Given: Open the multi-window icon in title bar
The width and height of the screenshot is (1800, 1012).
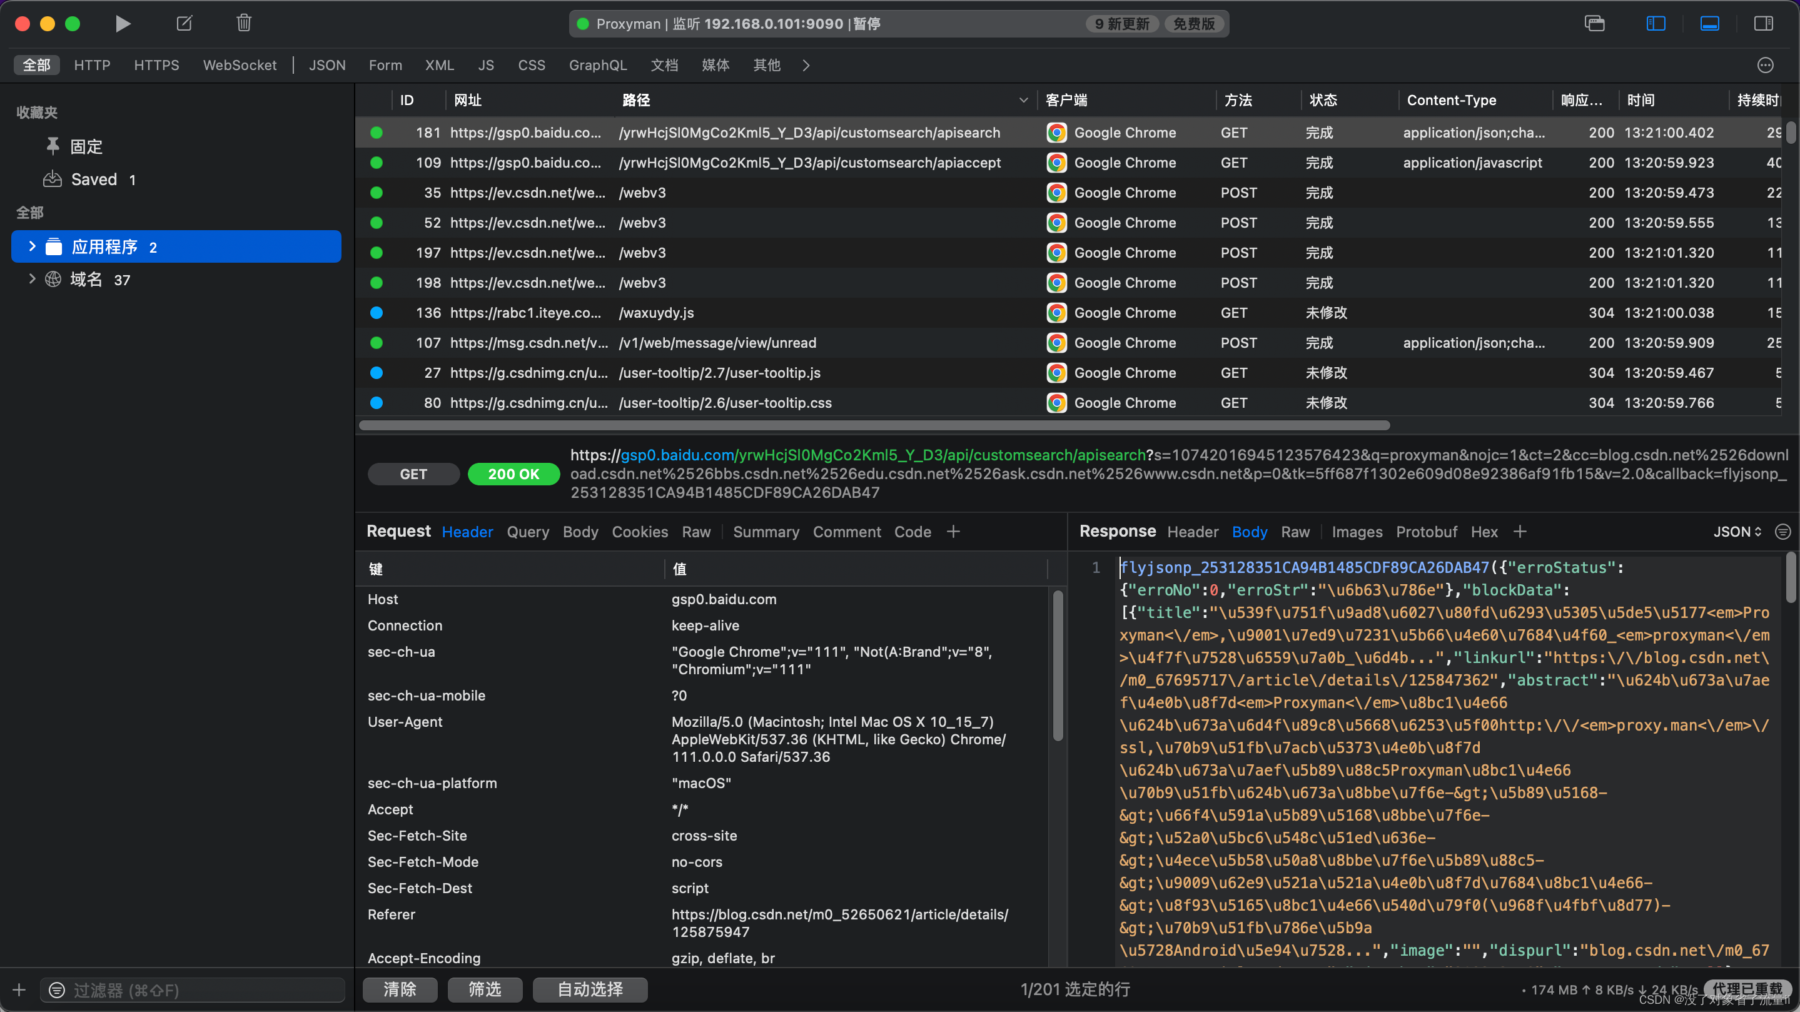Looking at the screenshot, I should pyautogui.click(x=1595, y=24).
